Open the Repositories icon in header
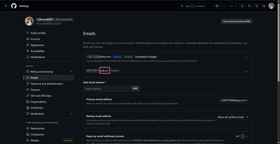The image size is (280, 144). (257, 6)
